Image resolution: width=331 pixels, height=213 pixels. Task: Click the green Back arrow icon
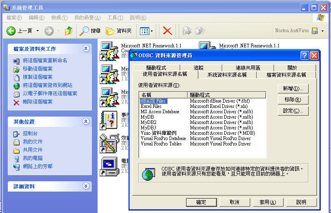tap(11, 31)
